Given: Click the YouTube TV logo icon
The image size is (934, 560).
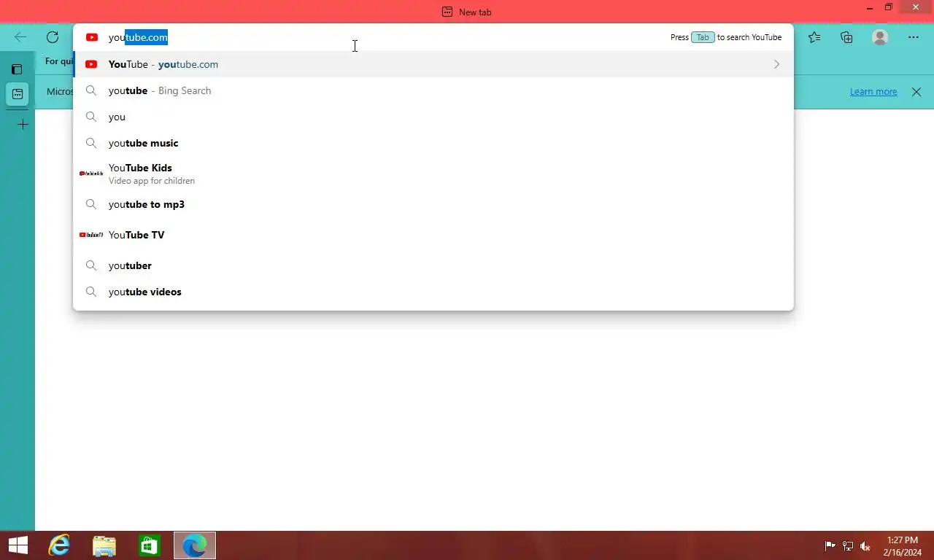Looking at the screenshot, I should click(x=91, y=235).
